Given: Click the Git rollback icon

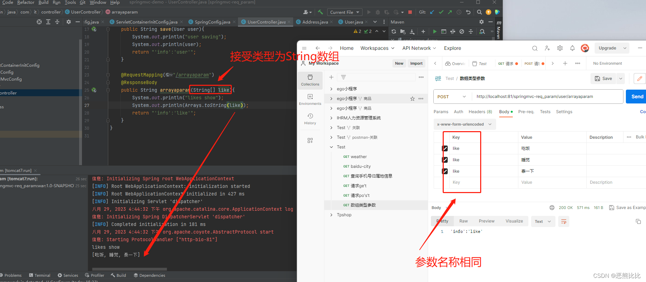Looking at the screenshot, I should (468, 12).
